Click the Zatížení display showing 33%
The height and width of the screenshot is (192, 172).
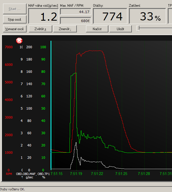[150, 17]
